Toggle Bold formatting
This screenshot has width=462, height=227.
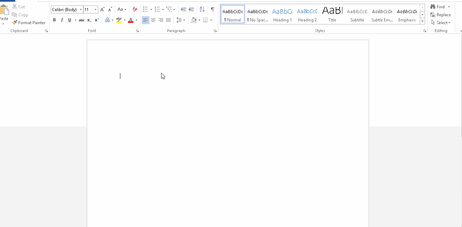(54, 20)
